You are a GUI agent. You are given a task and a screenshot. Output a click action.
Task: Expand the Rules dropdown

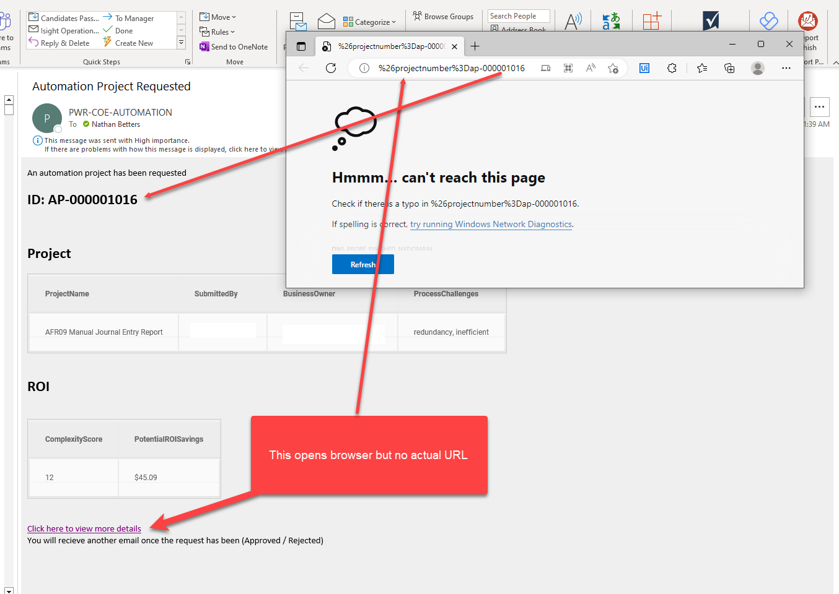click(x=216, y=32)
